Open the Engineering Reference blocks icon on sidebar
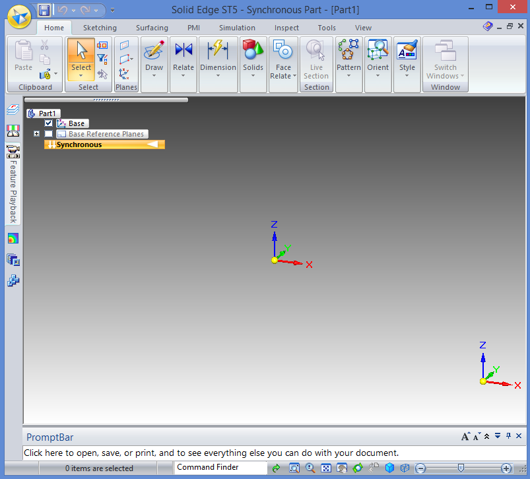The width and height of the screenshot is (530, 479). (x=13, y=280)
